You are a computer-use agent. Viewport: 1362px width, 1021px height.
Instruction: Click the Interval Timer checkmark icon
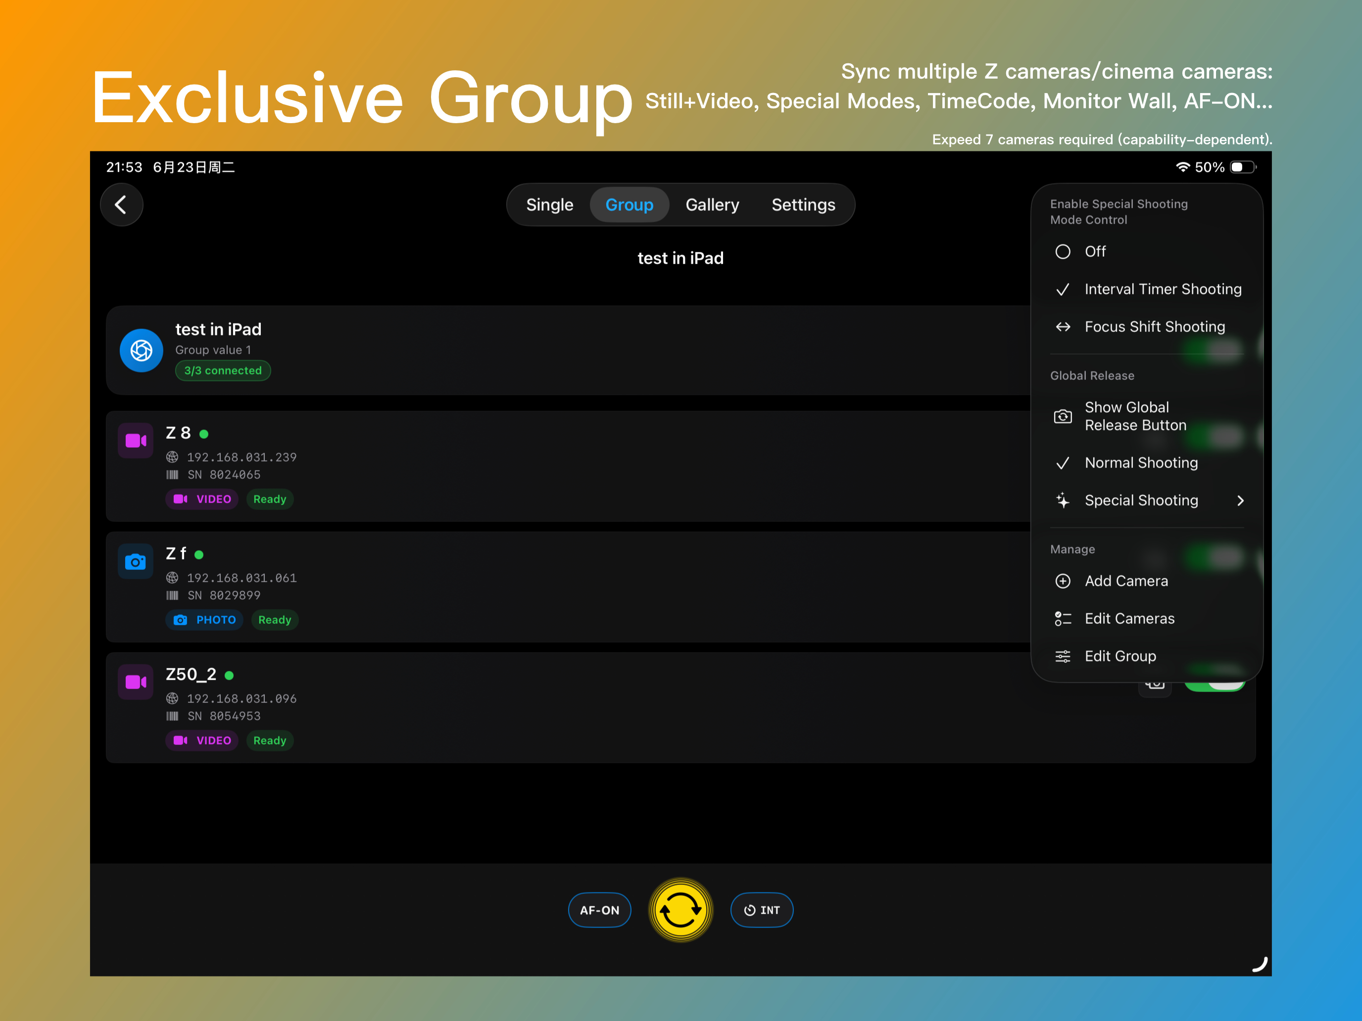click(1063, 289)
